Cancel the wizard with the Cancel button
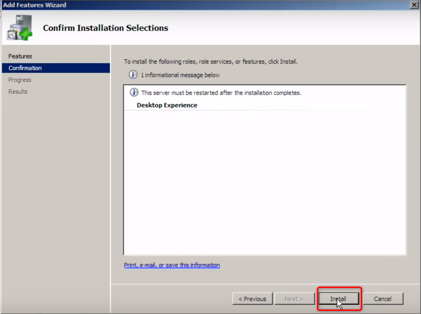Viewport: 421px width, 314px height. (382, 299)
